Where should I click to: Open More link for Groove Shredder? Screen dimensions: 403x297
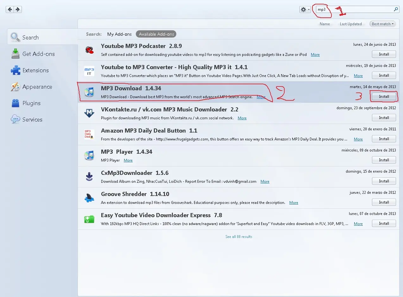[293, 203]
